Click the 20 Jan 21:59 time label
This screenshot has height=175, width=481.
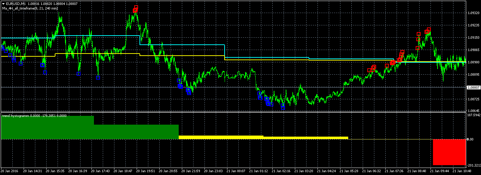point(191,171)
